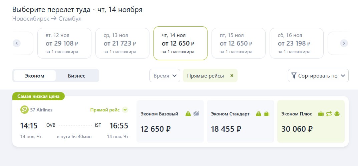Open the Время dropdown
358x166 pixels.
pyautogui.click(x=165, y=76)
